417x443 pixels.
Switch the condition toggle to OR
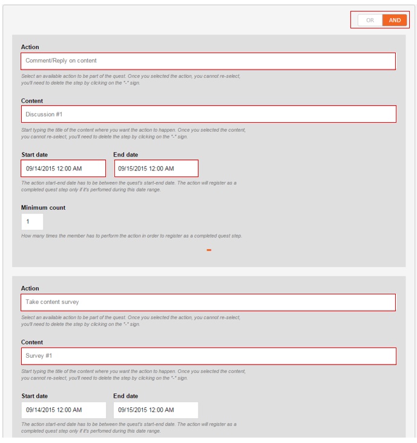[370, 20]
